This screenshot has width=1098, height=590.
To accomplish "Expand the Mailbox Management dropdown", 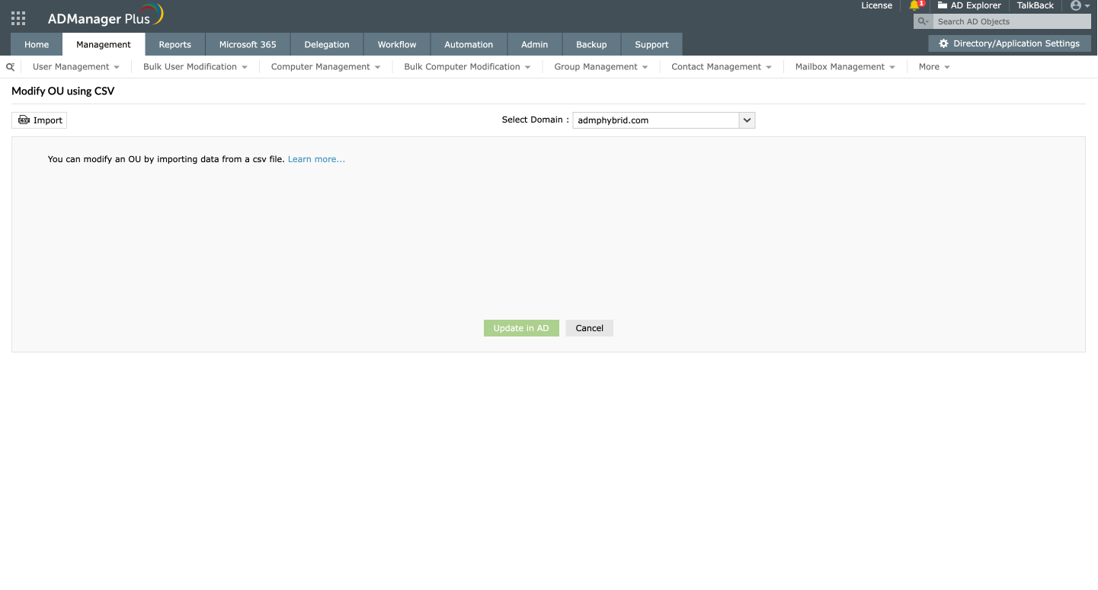I will tap(845, 67).
